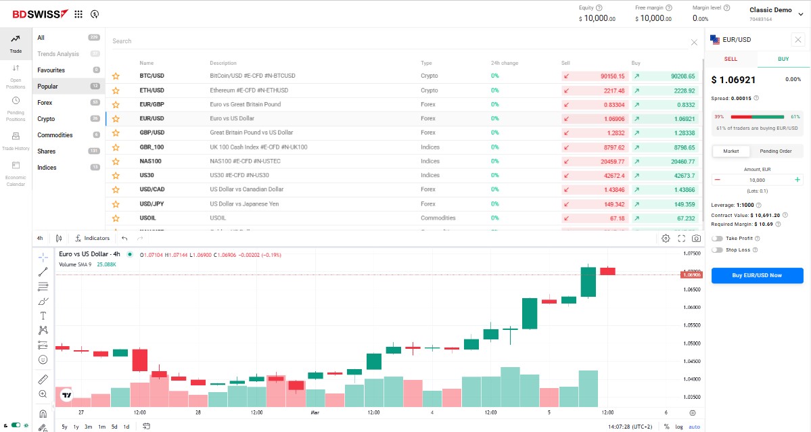The height and width of the screenshot is (432, 811).
Task: Click BTC/USD sell price 90150.15
Action: pos(595,76)
